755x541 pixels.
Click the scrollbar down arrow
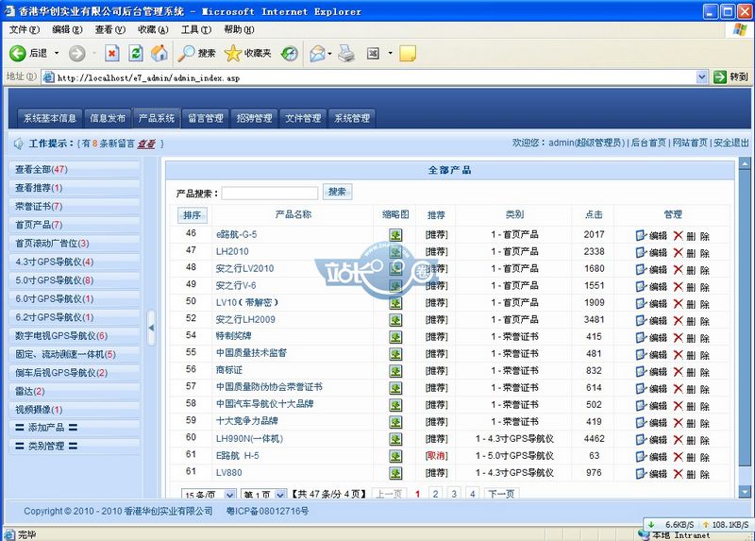point(745,492)
